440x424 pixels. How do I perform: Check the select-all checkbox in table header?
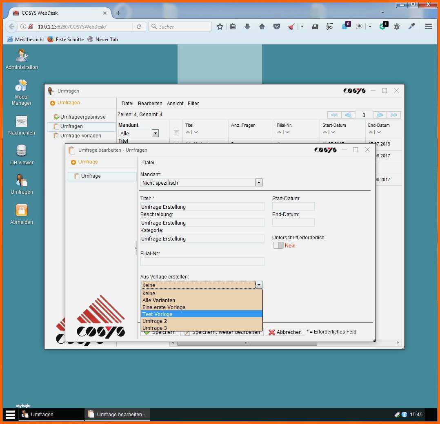pos(176,132)
